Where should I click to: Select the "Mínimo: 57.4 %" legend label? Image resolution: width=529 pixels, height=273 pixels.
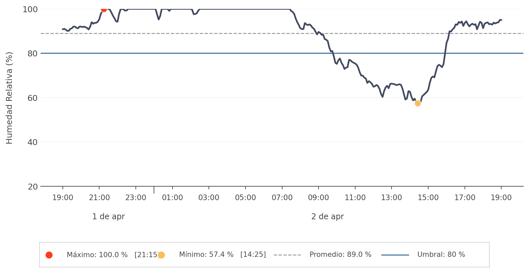tap(206, 255)
